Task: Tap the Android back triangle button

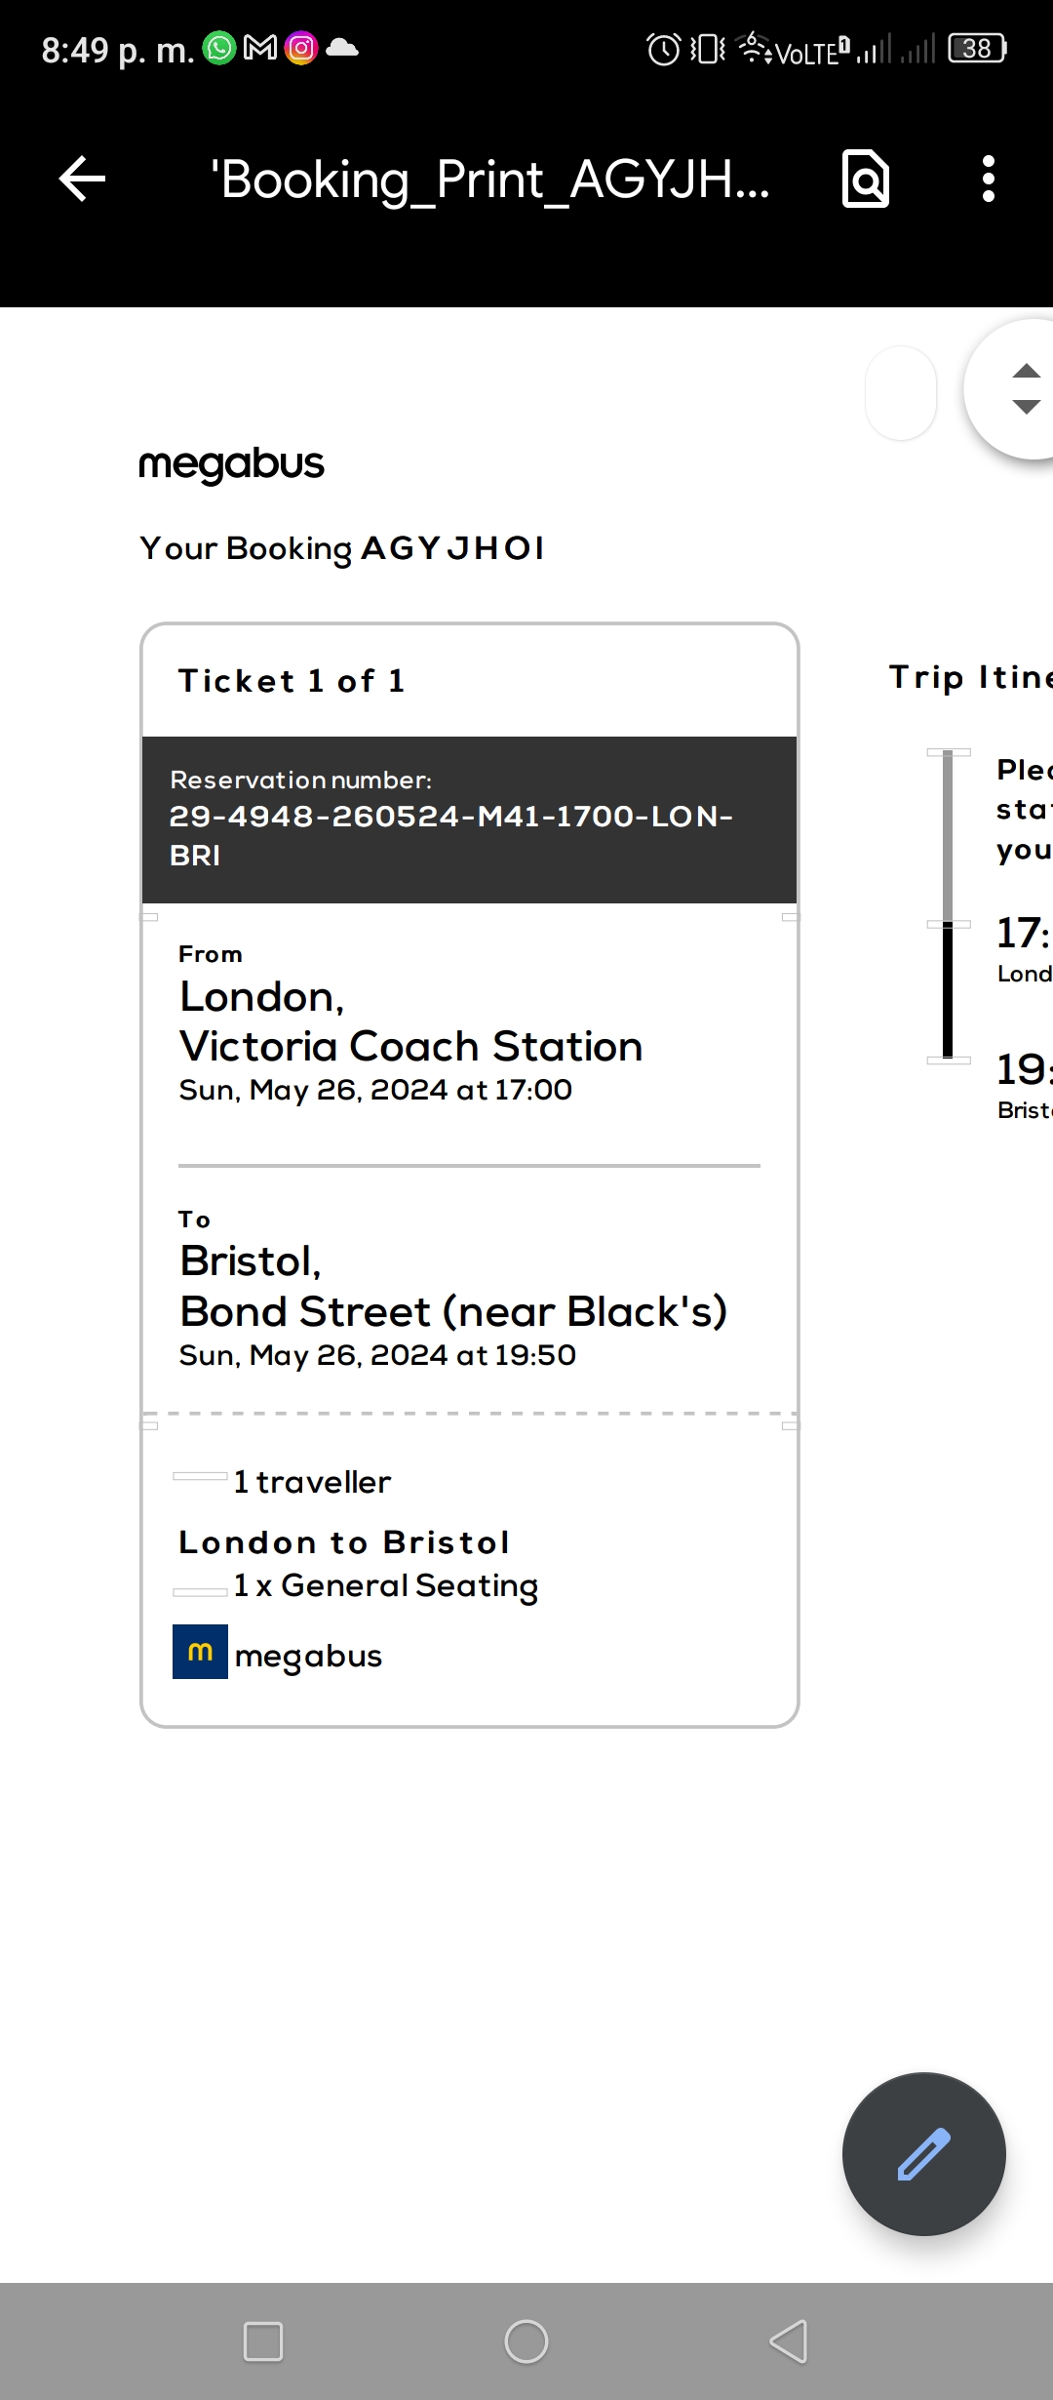Action: point(789,2340)
